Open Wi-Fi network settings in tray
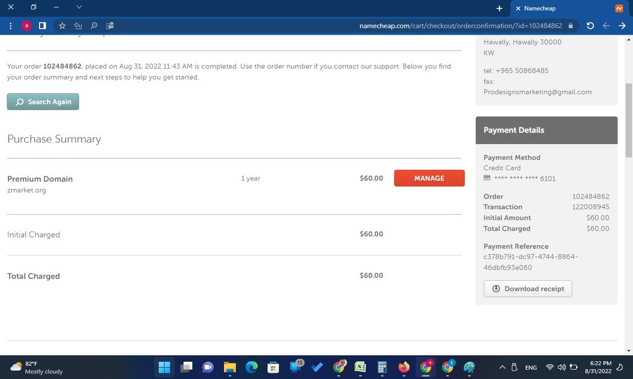 click(550, 367)
